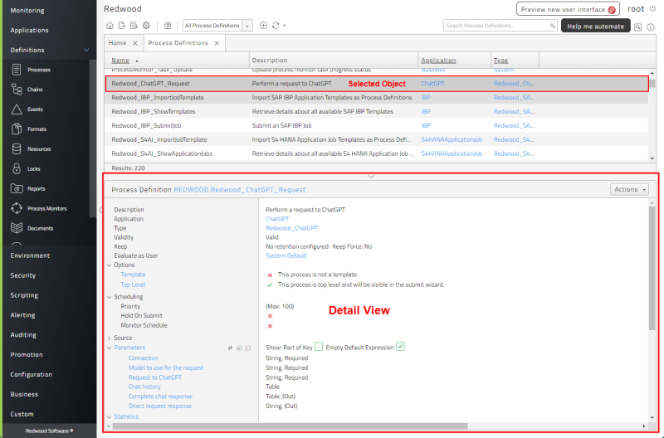The height and width of the screenshot is (438, 664).
Task: Click the new document icon beside Home icon
Action: click(x=122, y=26)
